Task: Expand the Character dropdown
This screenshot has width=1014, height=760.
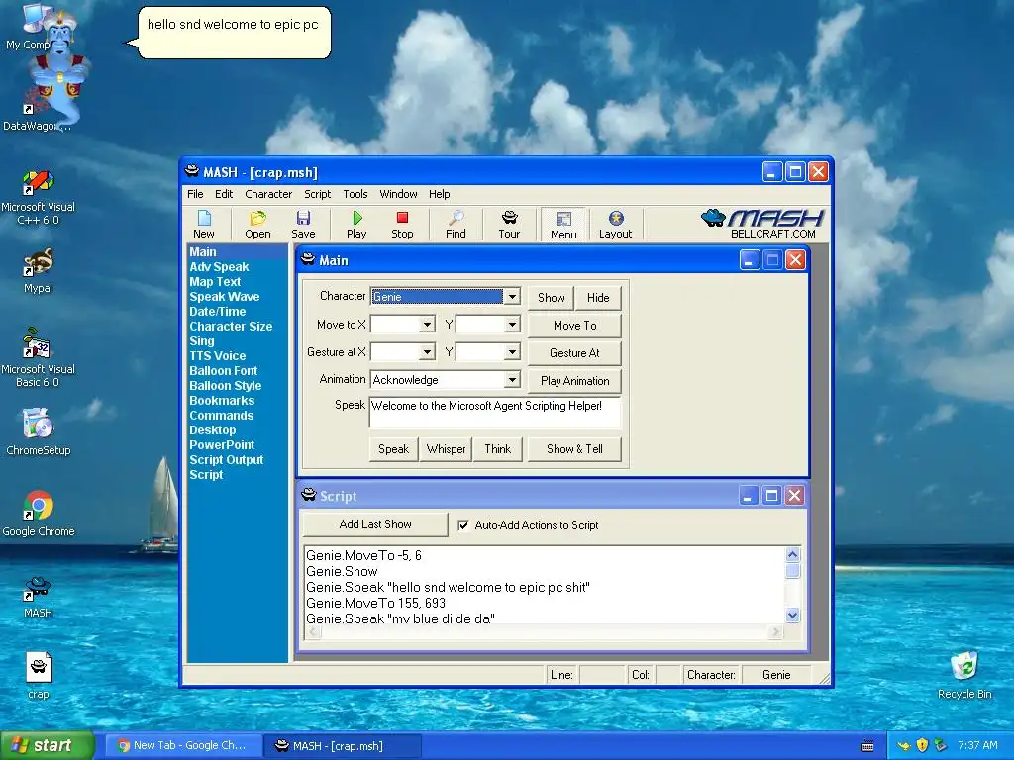Action: point(512,297)
